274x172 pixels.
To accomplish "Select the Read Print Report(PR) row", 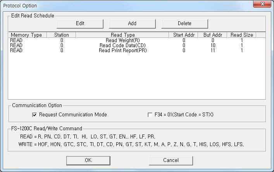I will tap(137, 51).
